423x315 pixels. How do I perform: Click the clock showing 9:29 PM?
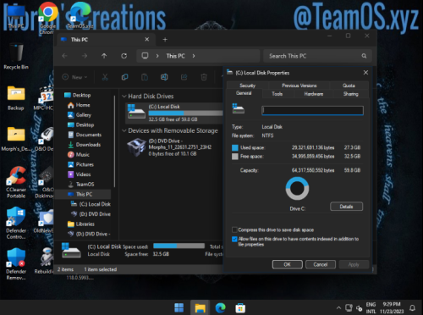[392, 304]
